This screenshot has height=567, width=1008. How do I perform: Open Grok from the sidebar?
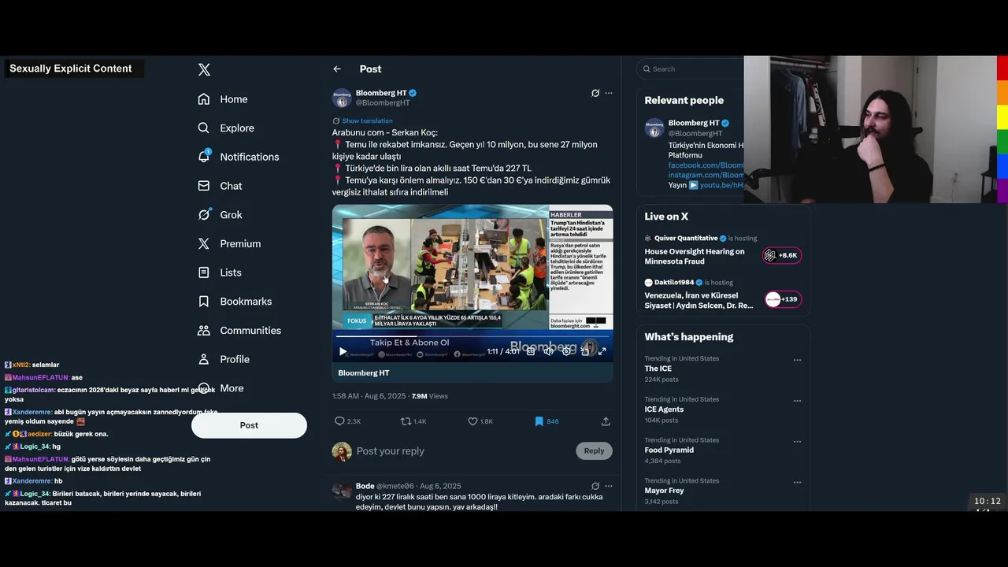tap(220, 215)
